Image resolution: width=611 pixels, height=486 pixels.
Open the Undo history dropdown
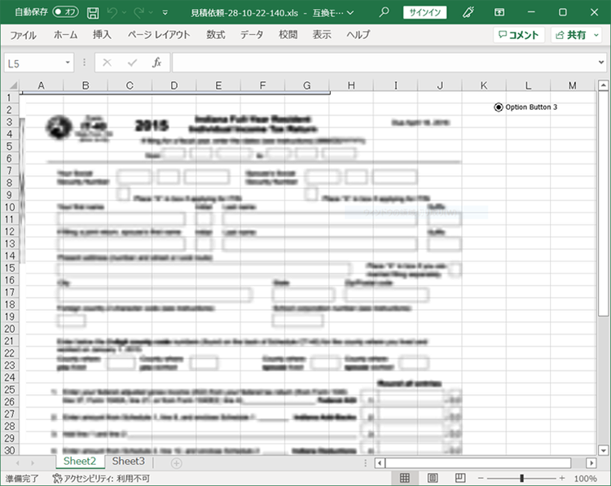(125, 13)
